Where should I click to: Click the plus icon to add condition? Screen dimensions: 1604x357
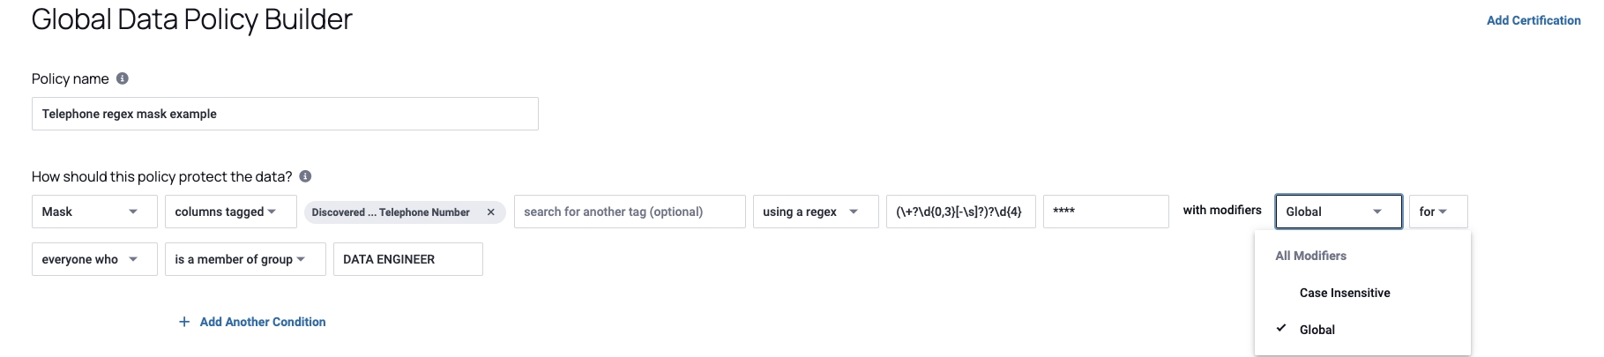(x=184, y=322)
